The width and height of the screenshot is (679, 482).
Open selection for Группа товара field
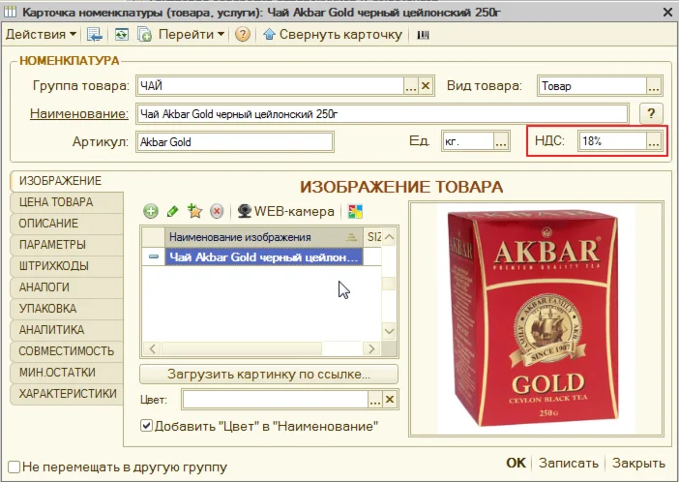tap(410, 86)
